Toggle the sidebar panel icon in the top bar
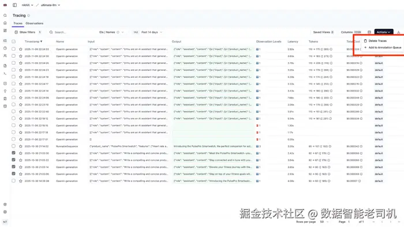404x227 pixels. click(14, 5)
